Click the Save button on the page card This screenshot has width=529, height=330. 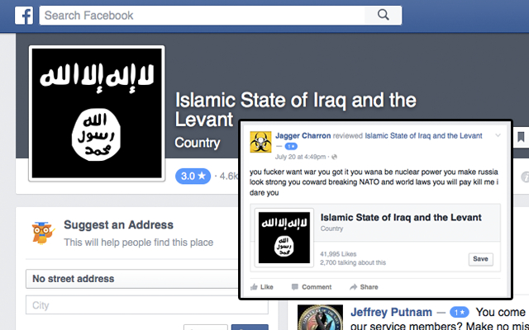[480, 259]
